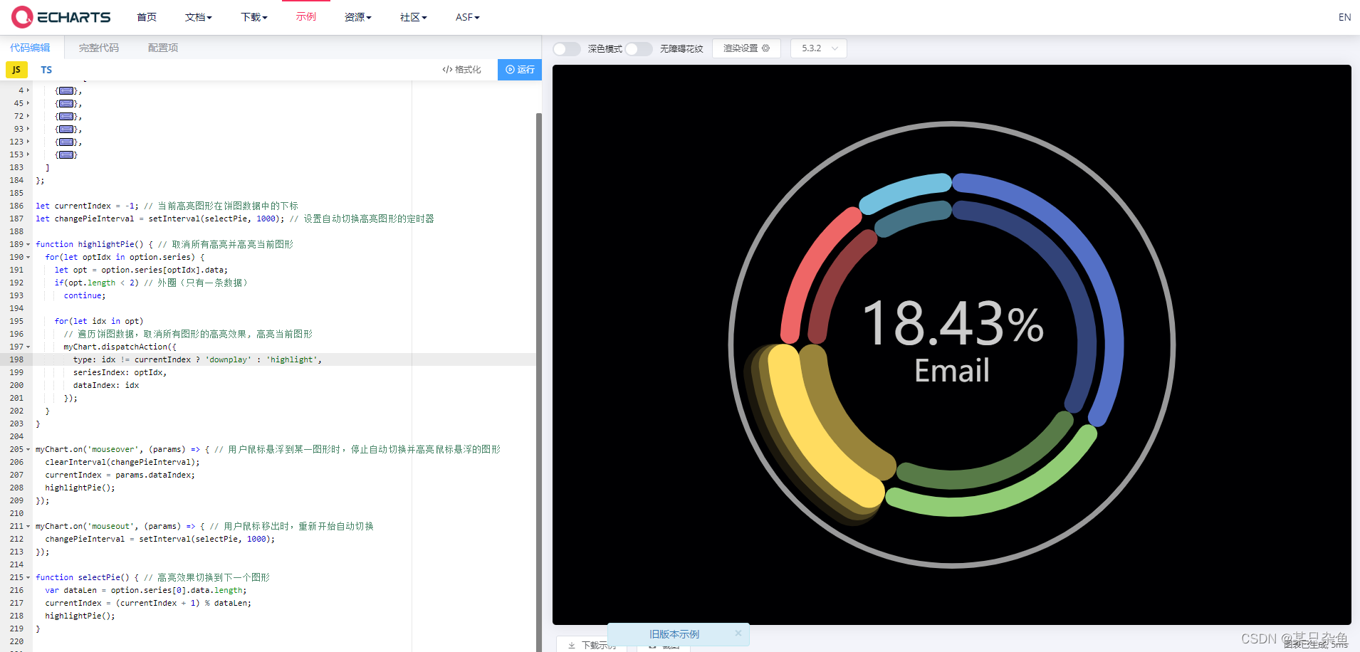Open 渲染设置 render settings
This screenshot has width=1360, height=652.
746,48
